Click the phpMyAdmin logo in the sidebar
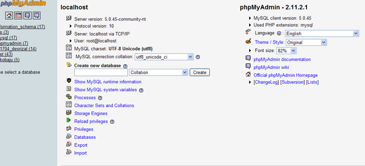Screen dimensions: 365x166 point(23,4)
